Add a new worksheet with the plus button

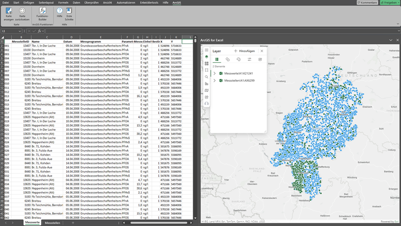coord(73,223)
